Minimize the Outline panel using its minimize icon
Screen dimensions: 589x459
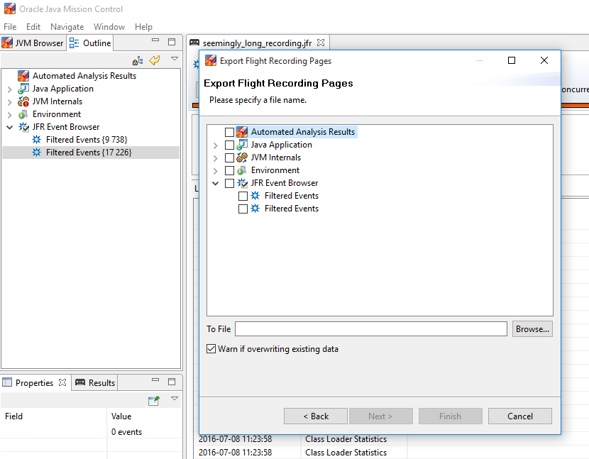coord(155,43)
